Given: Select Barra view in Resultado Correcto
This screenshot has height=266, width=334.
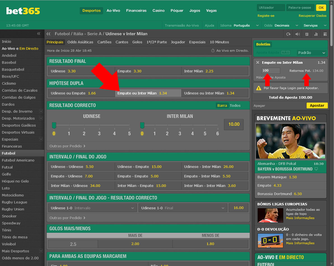Looking at the screenshot, I should pyautogui.click(x=222, y=106).
